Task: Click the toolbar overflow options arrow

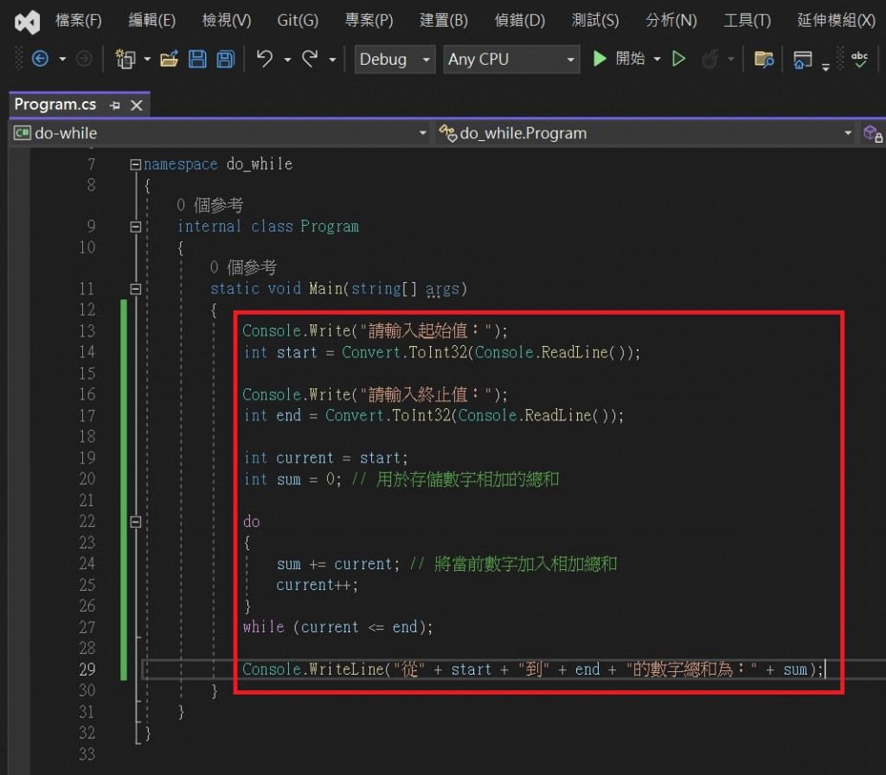Action: point(825,67)
